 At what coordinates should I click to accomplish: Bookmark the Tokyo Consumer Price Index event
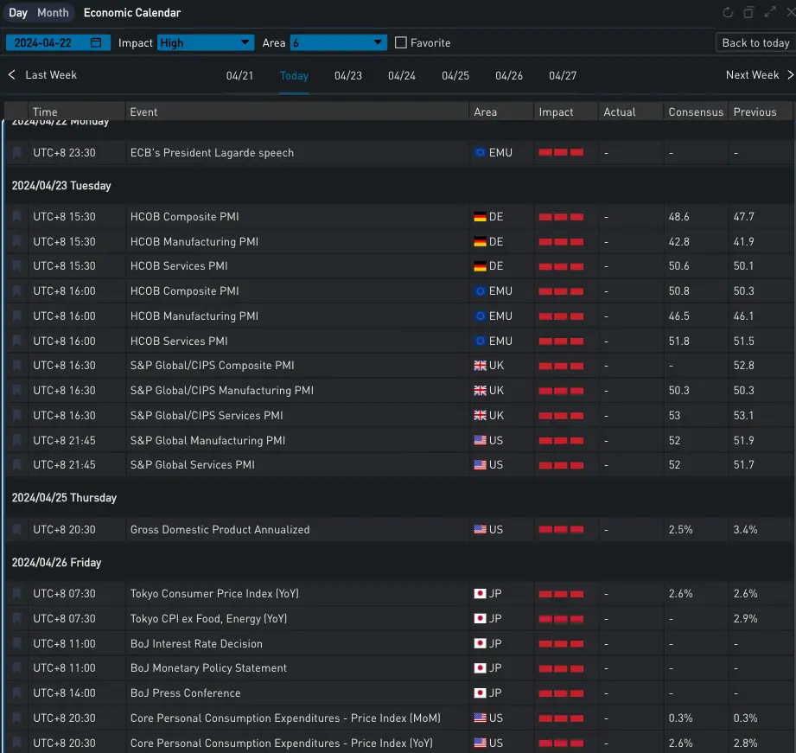click(17, 594)
